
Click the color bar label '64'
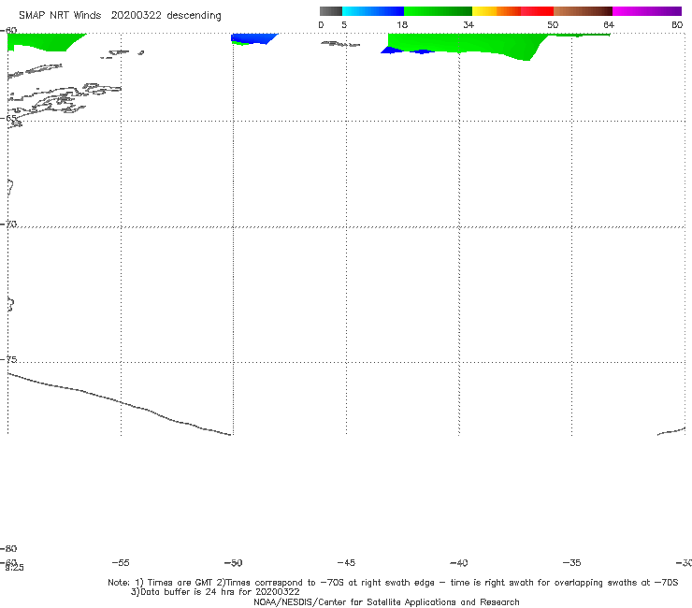click(x=609, y=24)
